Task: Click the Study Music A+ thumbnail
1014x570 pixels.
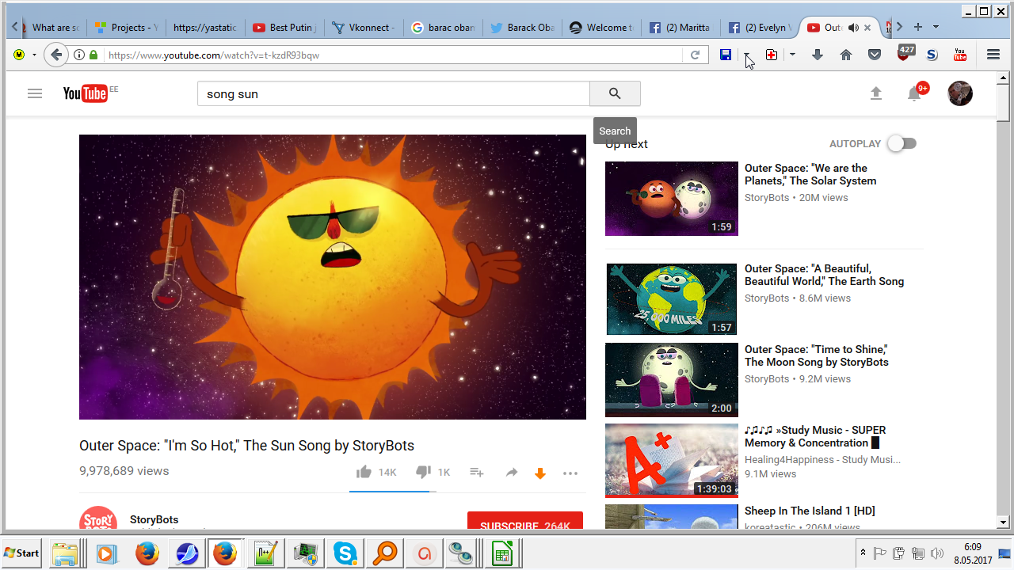Action: [672, 461]
